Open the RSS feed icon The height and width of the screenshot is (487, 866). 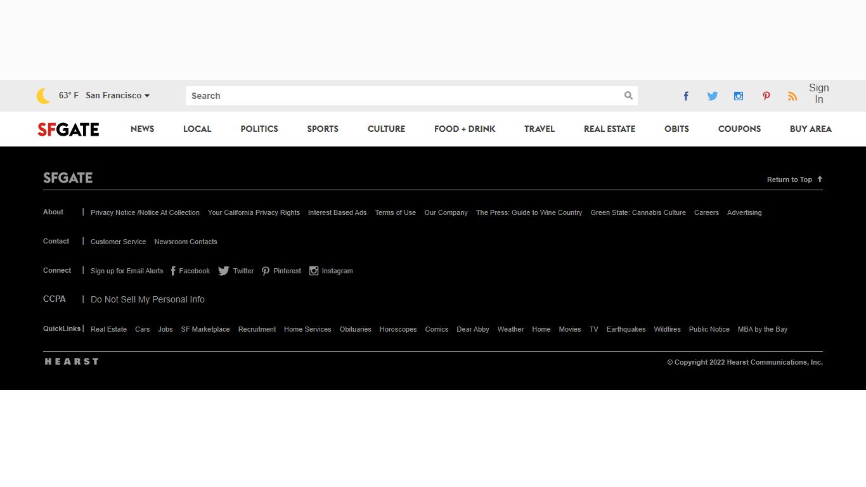792,96
